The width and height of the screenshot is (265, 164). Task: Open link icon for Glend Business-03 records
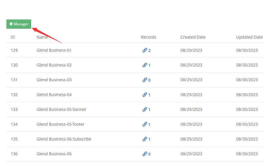145,80
